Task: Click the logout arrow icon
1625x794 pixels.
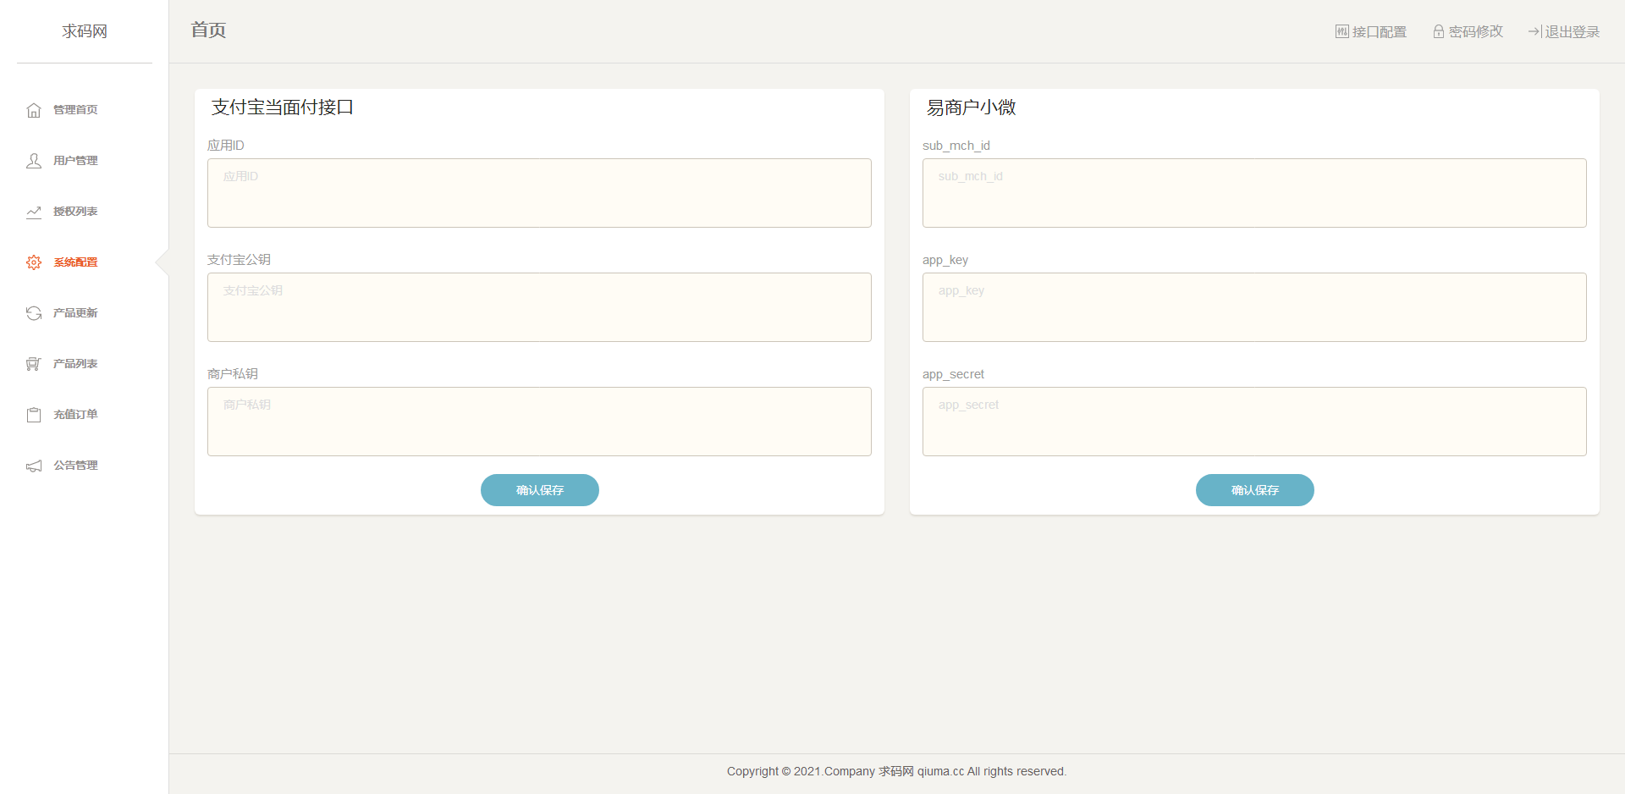Action: coord(1535,31)
